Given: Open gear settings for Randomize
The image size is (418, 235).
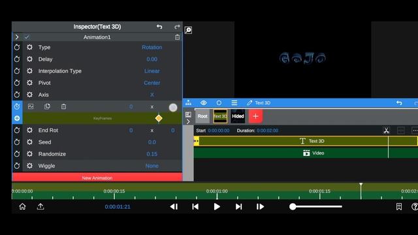Looking at the screenshot, I should (29, 154).
